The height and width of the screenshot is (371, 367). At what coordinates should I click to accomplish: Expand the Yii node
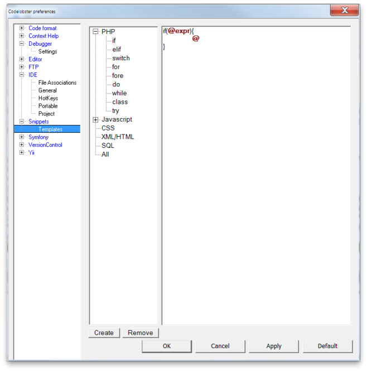(22, 153)
